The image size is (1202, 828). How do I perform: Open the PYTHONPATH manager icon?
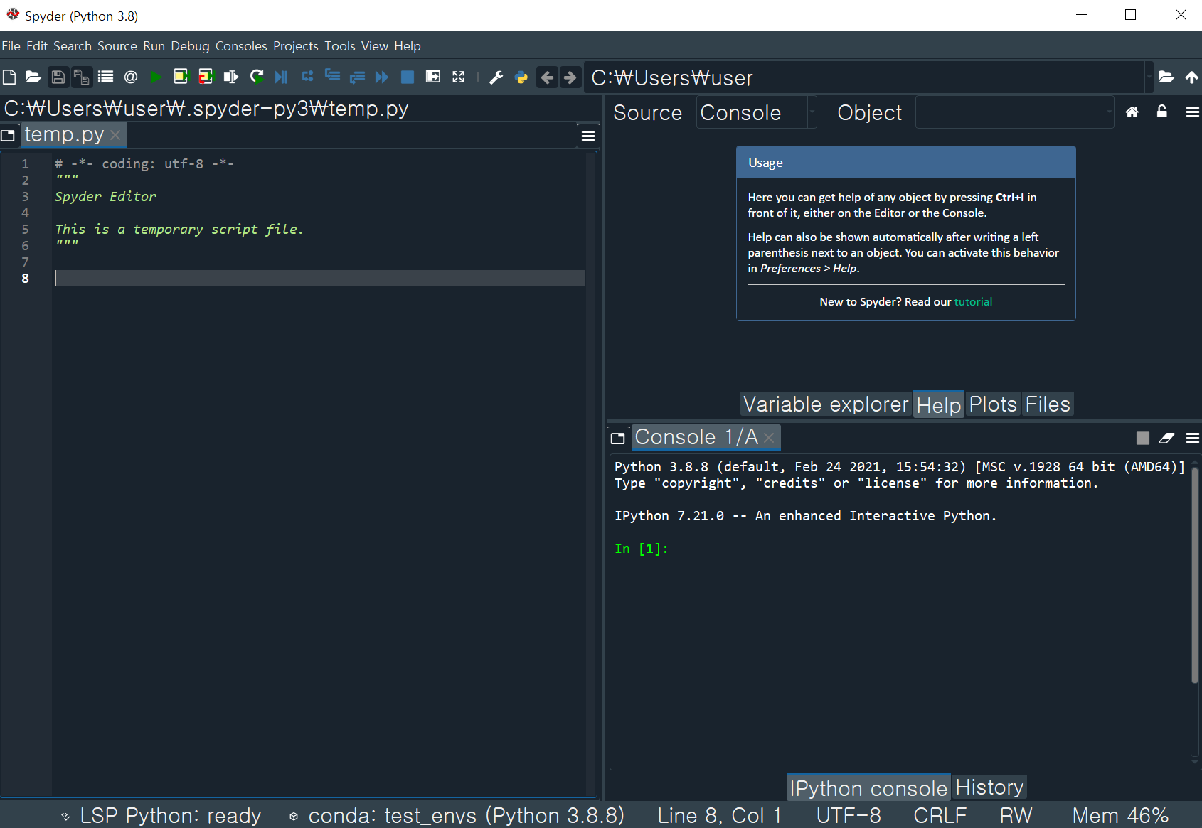pyautogui.click(x=521, y=77)
